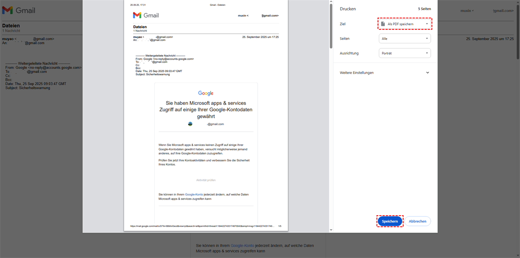This screenshot has height=258, width=520.
Task: Click the preview pane scrollbar
Action: pos(331,26)
